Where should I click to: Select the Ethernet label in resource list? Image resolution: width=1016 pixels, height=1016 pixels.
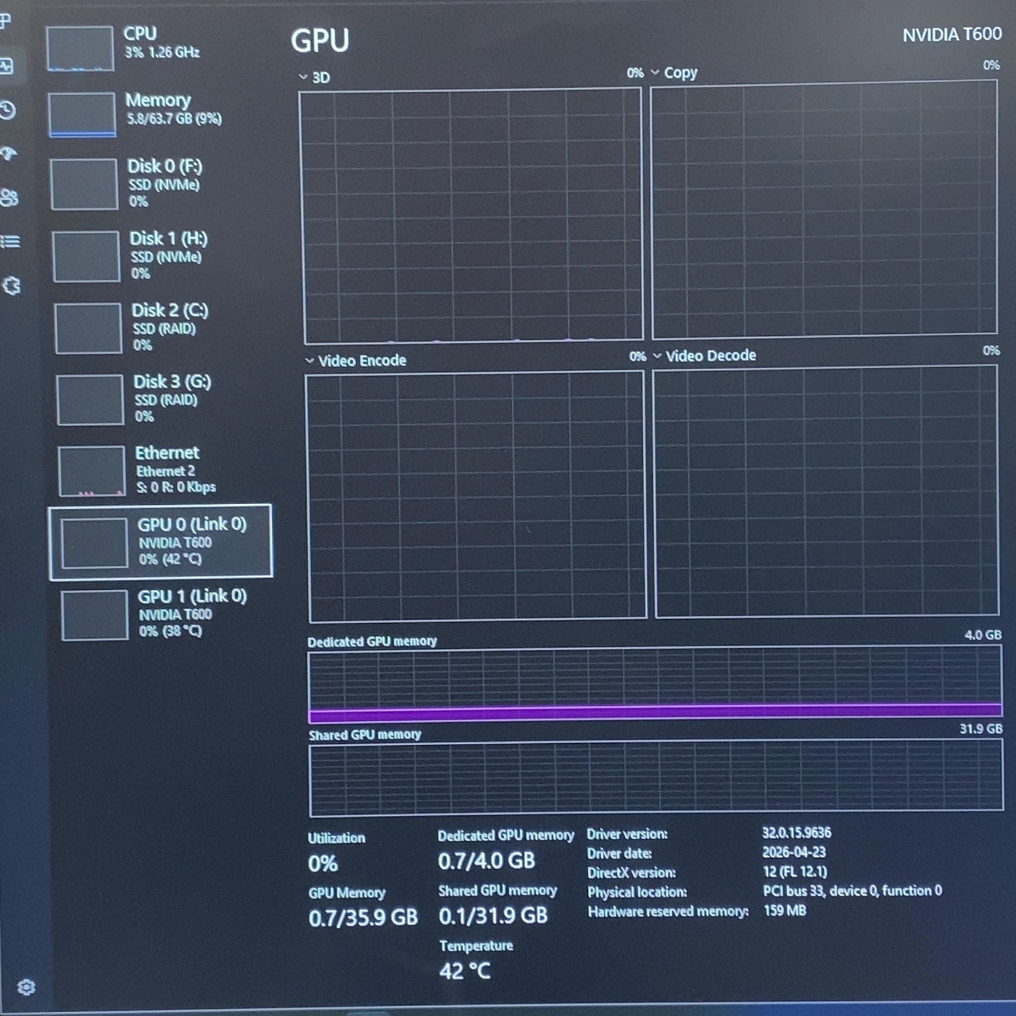167,452
